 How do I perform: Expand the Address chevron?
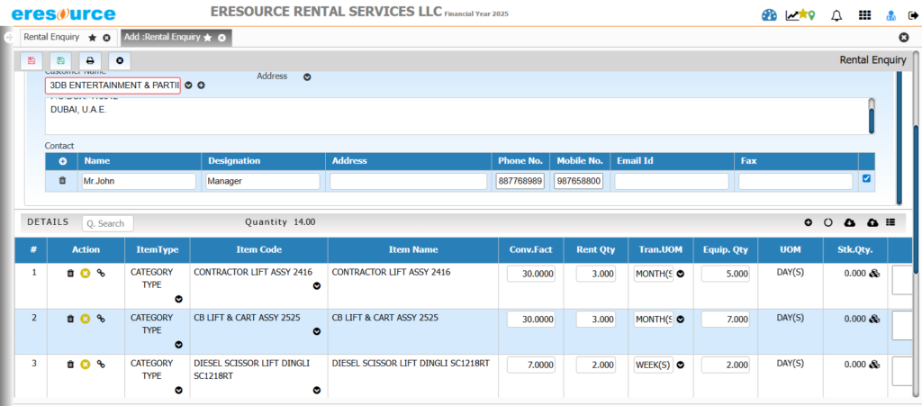pos(307,77)
